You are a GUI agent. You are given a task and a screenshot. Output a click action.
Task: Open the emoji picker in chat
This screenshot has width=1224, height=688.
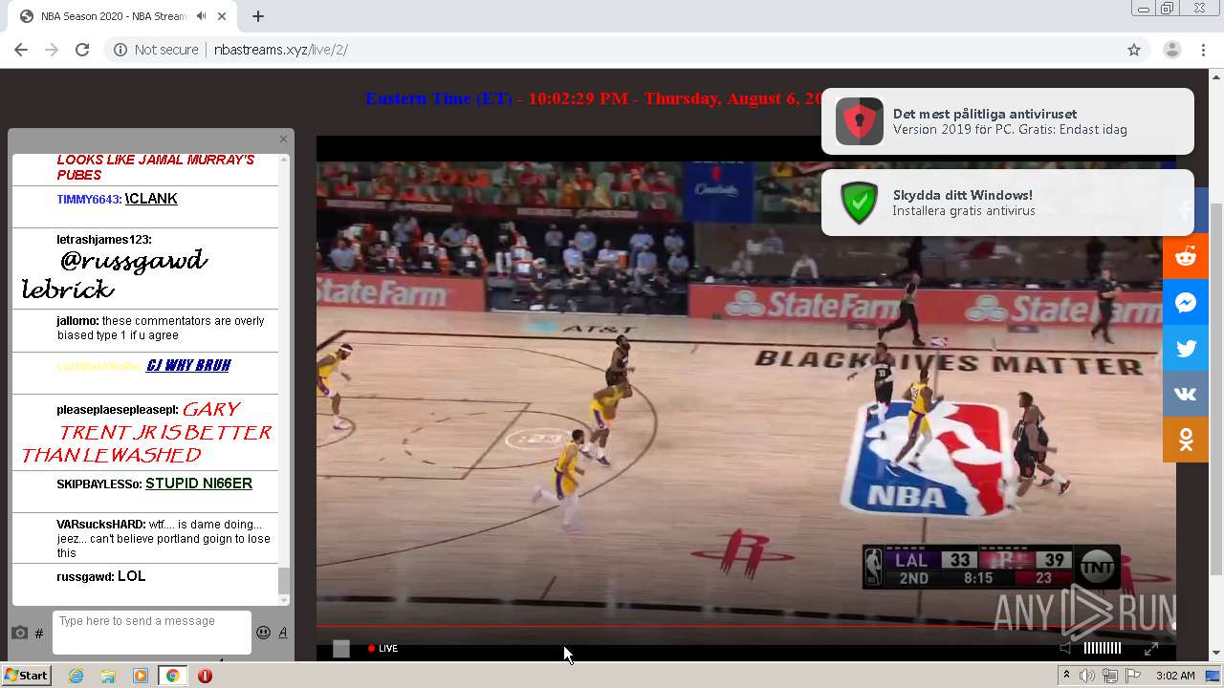point(263,633)
